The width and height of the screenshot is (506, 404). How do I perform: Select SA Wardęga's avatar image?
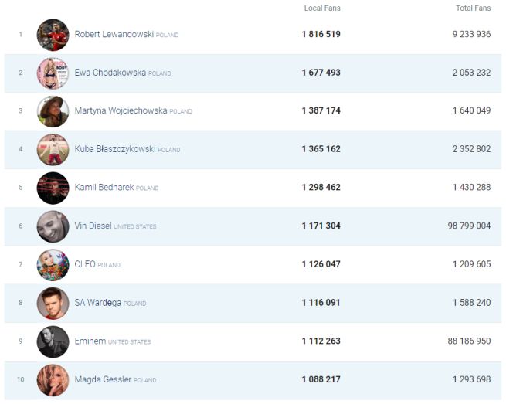coord(53,303)
